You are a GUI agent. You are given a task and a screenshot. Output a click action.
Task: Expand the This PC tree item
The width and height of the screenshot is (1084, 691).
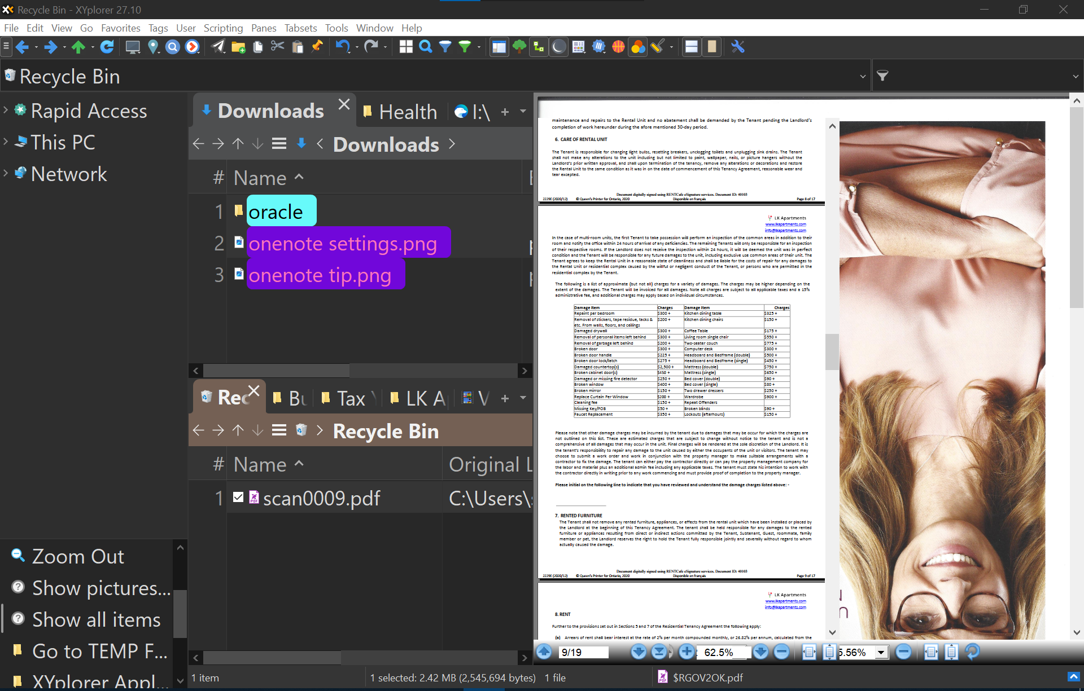[x=6, y=142]
